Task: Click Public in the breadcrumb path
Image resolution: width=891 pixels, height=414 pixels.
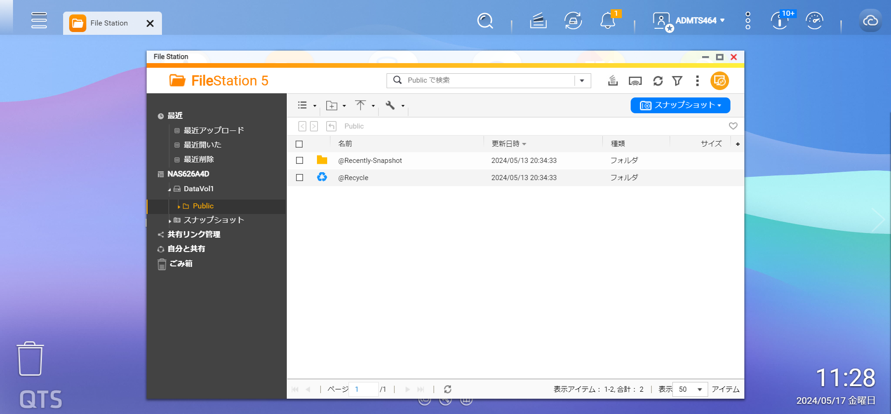Action: (354, 126)
